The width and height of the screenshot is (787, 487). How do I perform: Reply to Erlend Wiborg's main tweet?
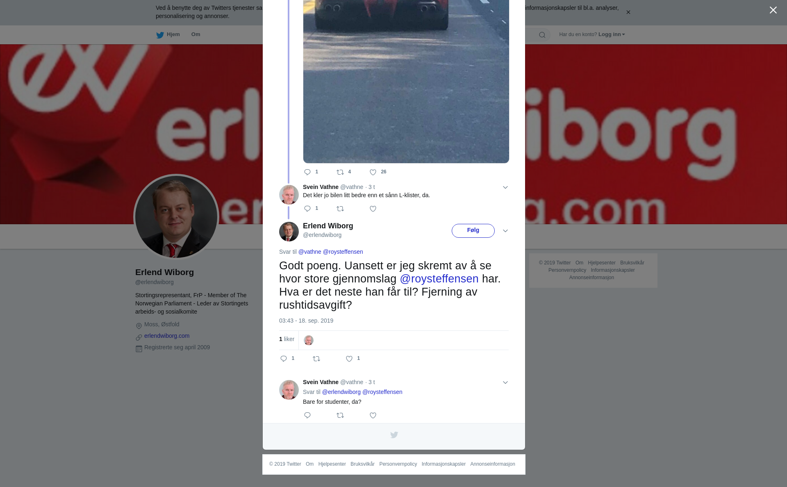(284, 359)
